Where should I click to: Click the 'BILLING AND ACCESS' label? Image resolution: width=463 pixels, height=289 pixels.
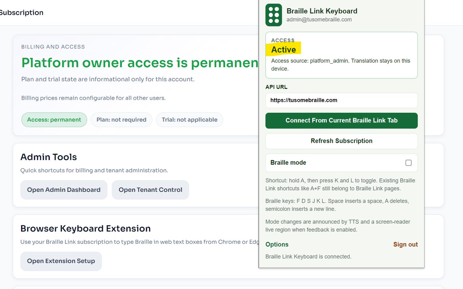tap(53, 47)
